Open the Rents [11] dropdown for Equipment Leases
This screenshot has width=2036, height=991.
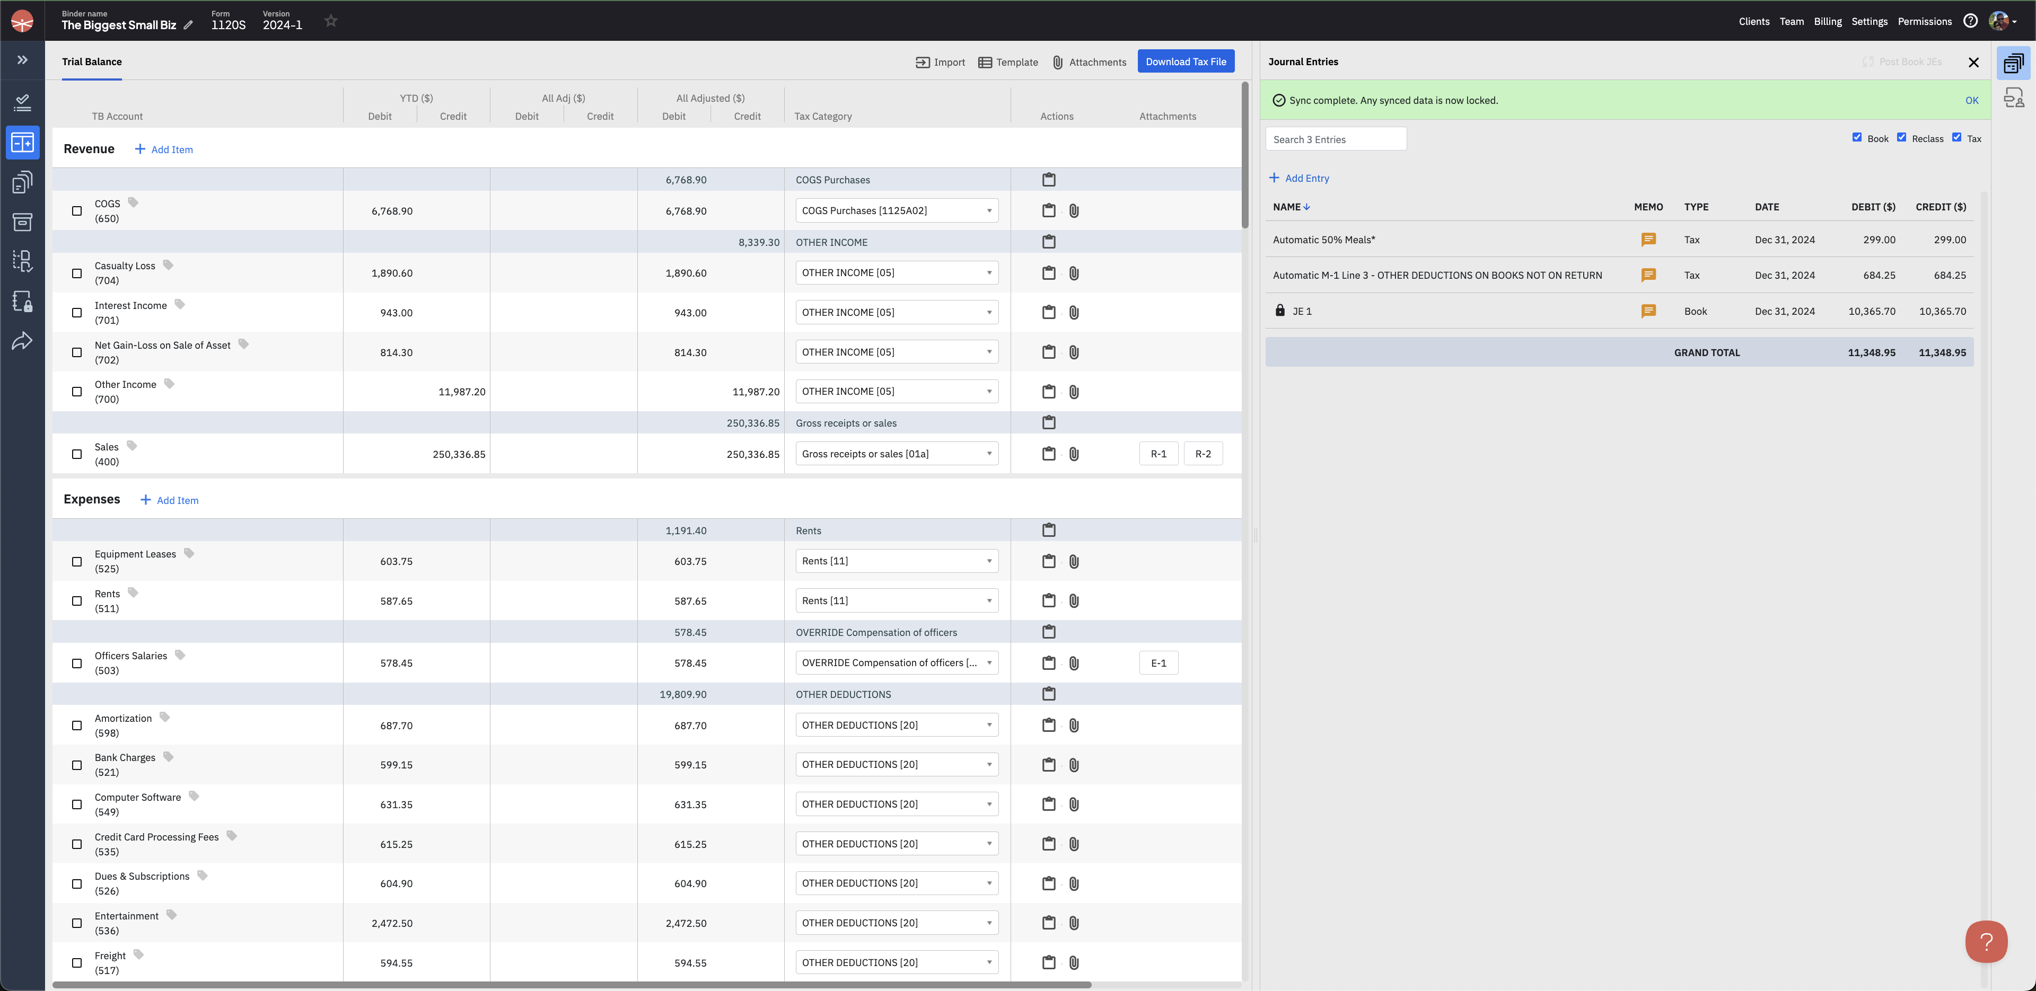coord(896,561)
